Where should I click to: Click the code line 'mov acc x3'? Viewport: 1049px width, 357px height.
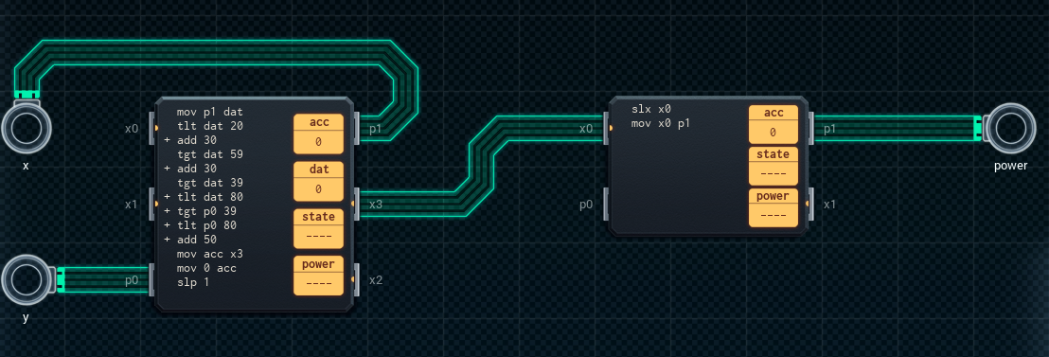[x=210, y=254]
